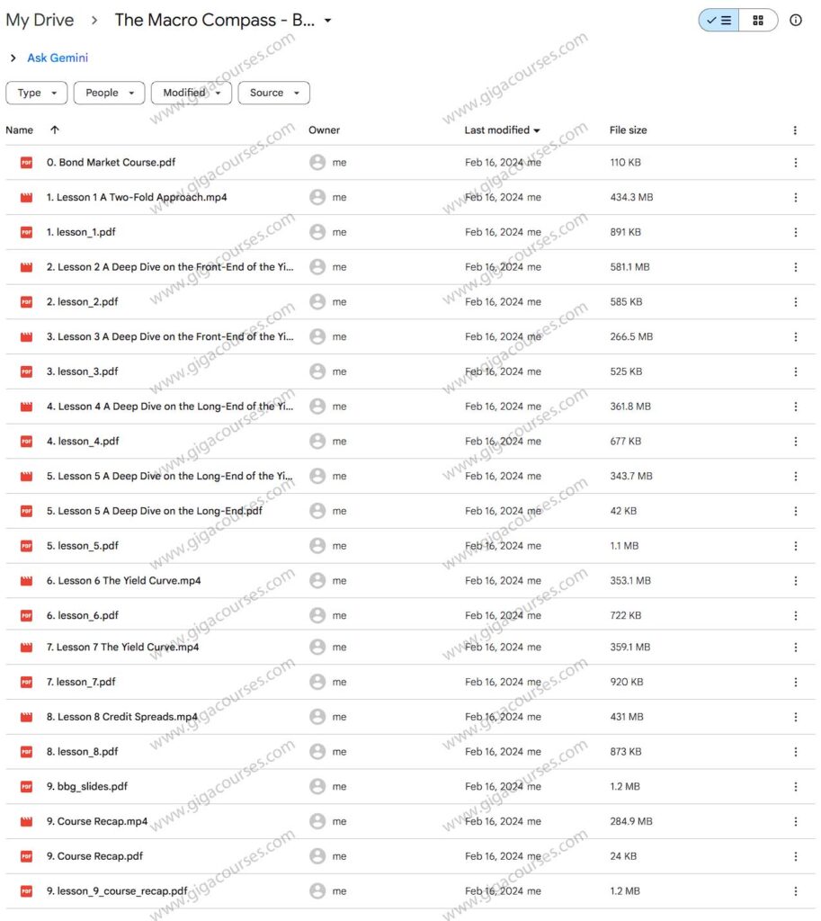Click PDF icon of 0. Bond Market Course.pdf
Screen dimensions: 821x921
coord(26,163)
